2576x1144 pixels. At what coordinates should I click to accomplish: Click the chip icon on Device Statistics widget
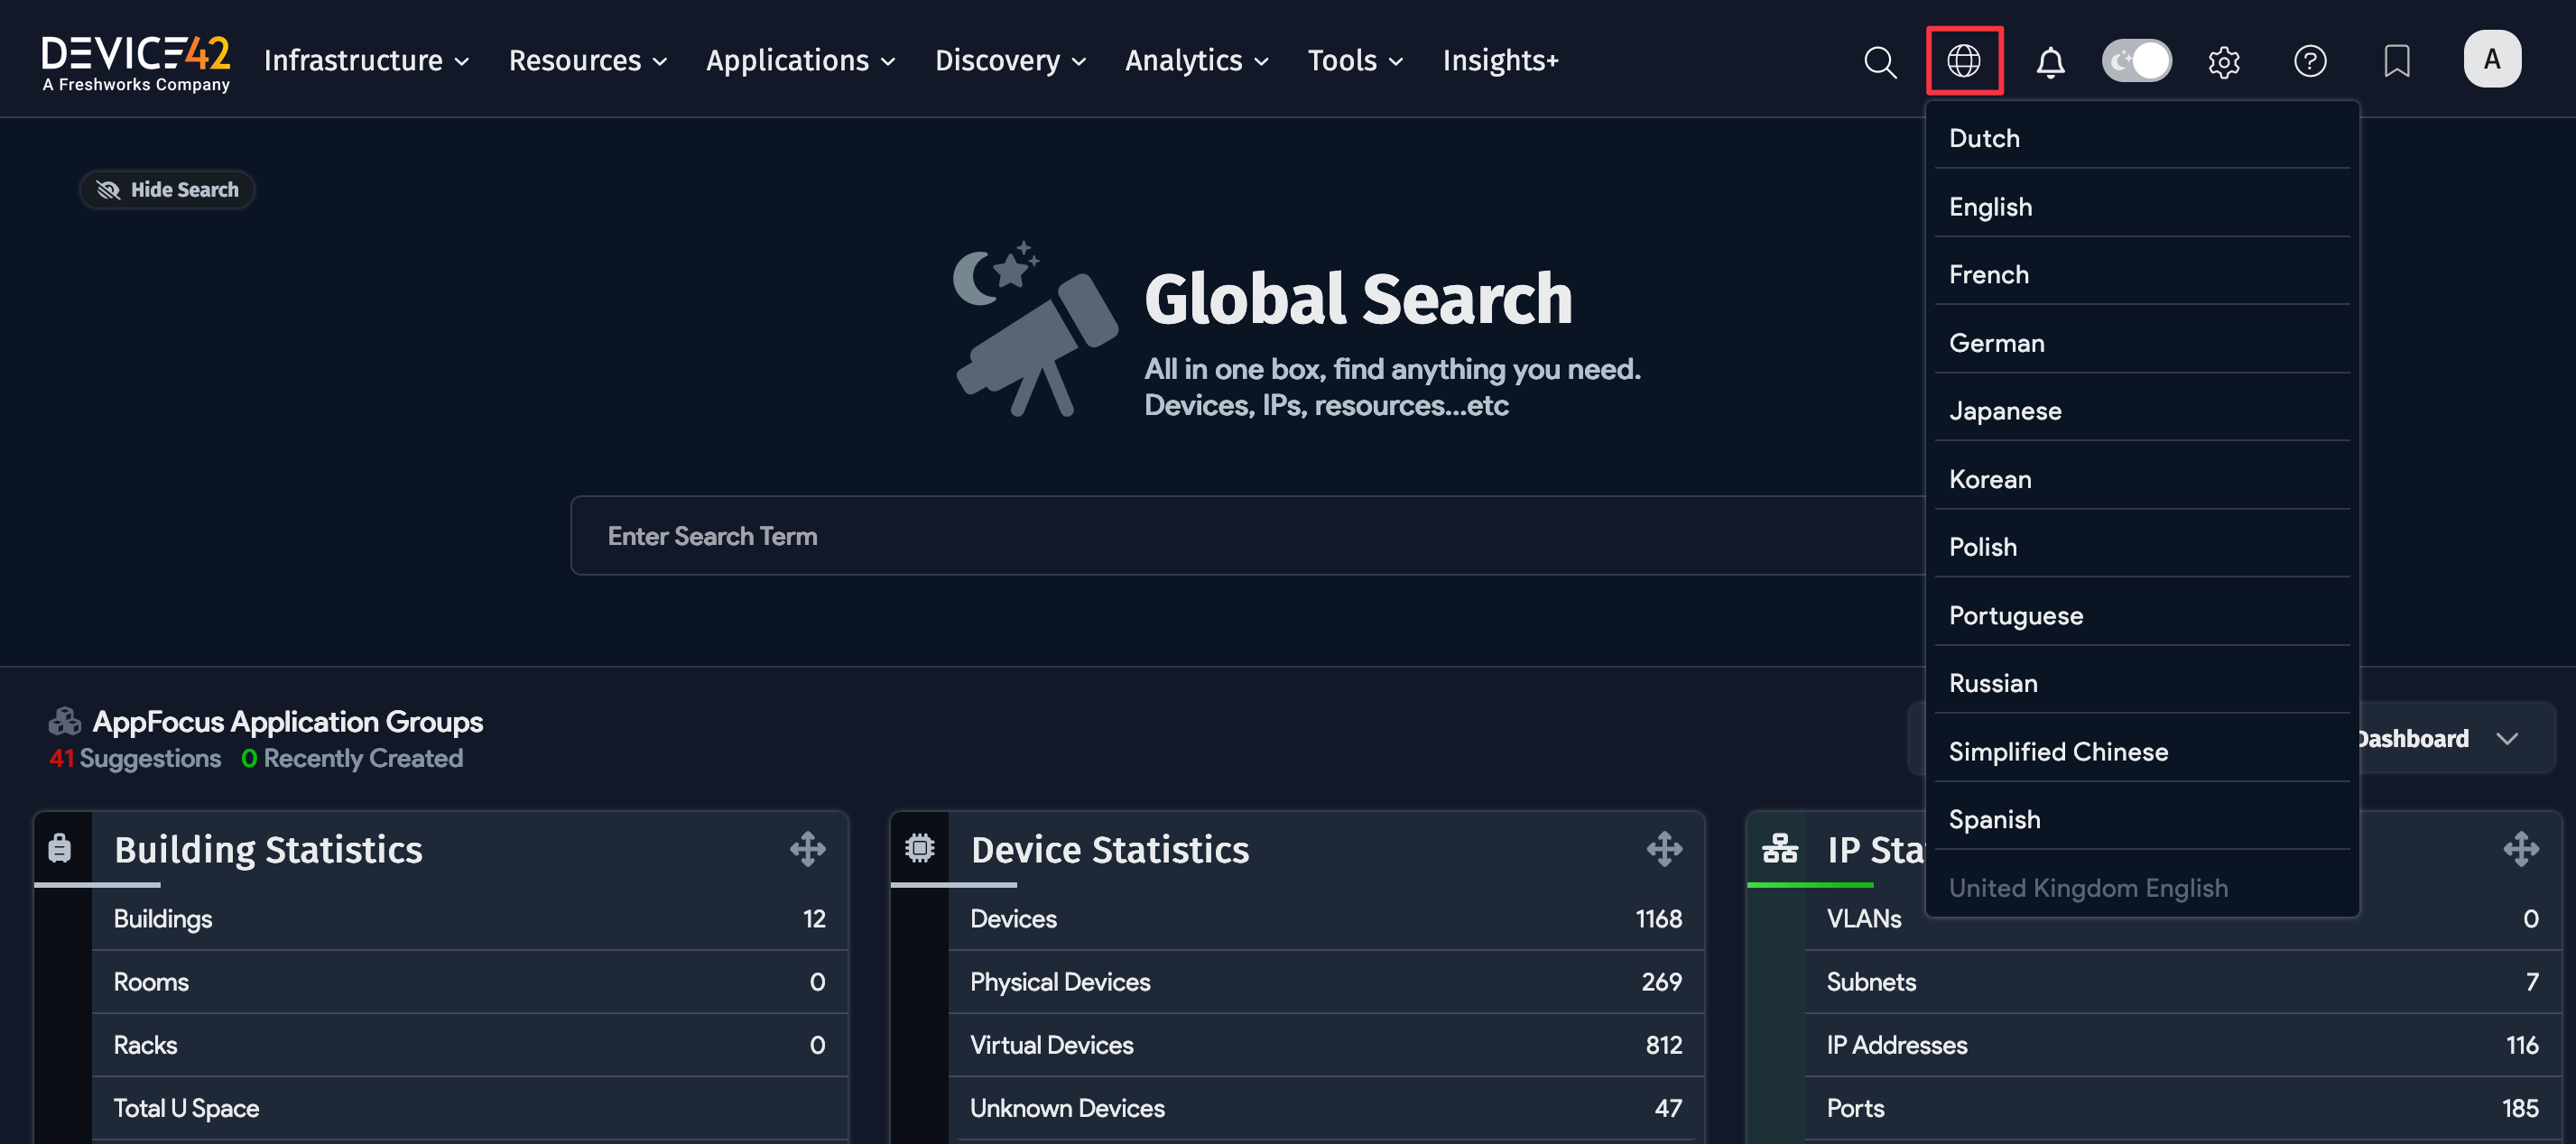click(x=919, y=849)
